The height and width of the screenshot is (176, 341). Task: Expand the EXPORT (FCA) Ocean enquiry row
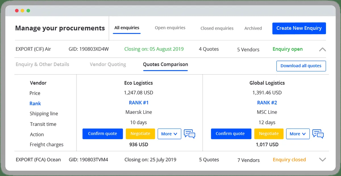(322, 160)
